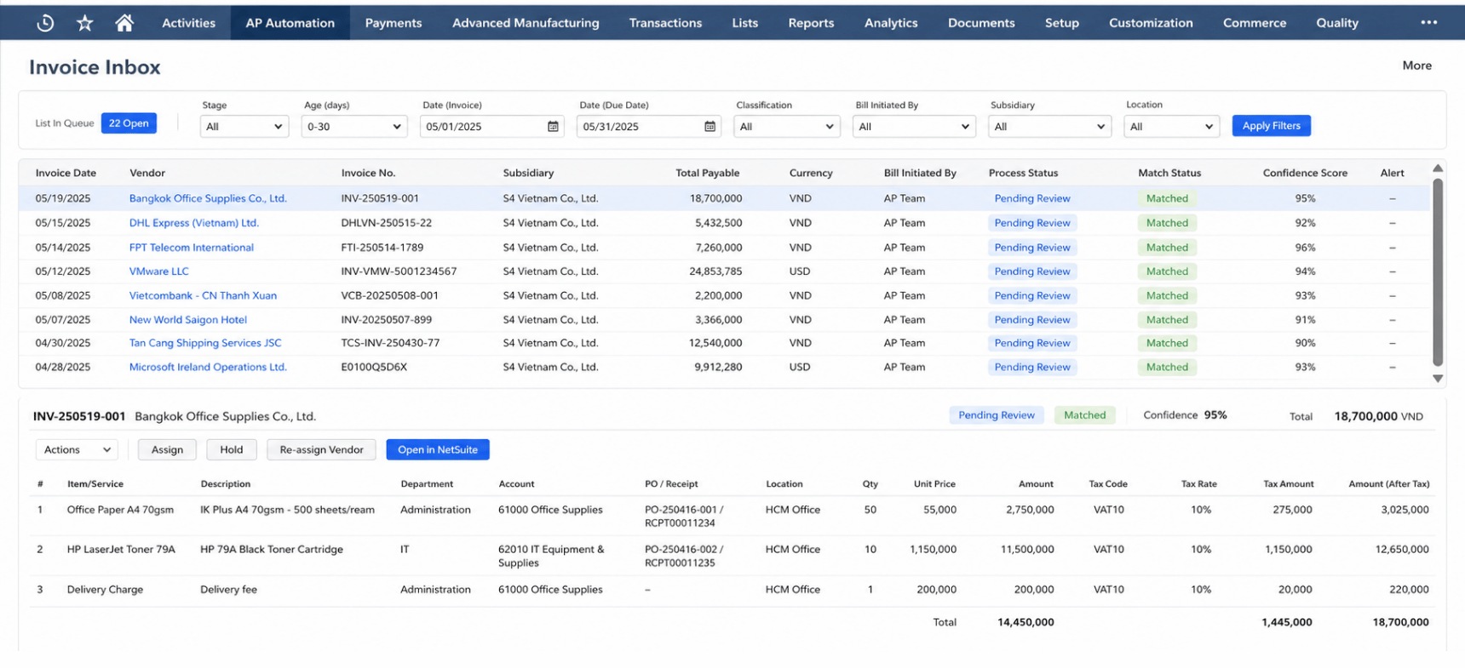
Task: Go to the home icon
Action: pos(124,23)
